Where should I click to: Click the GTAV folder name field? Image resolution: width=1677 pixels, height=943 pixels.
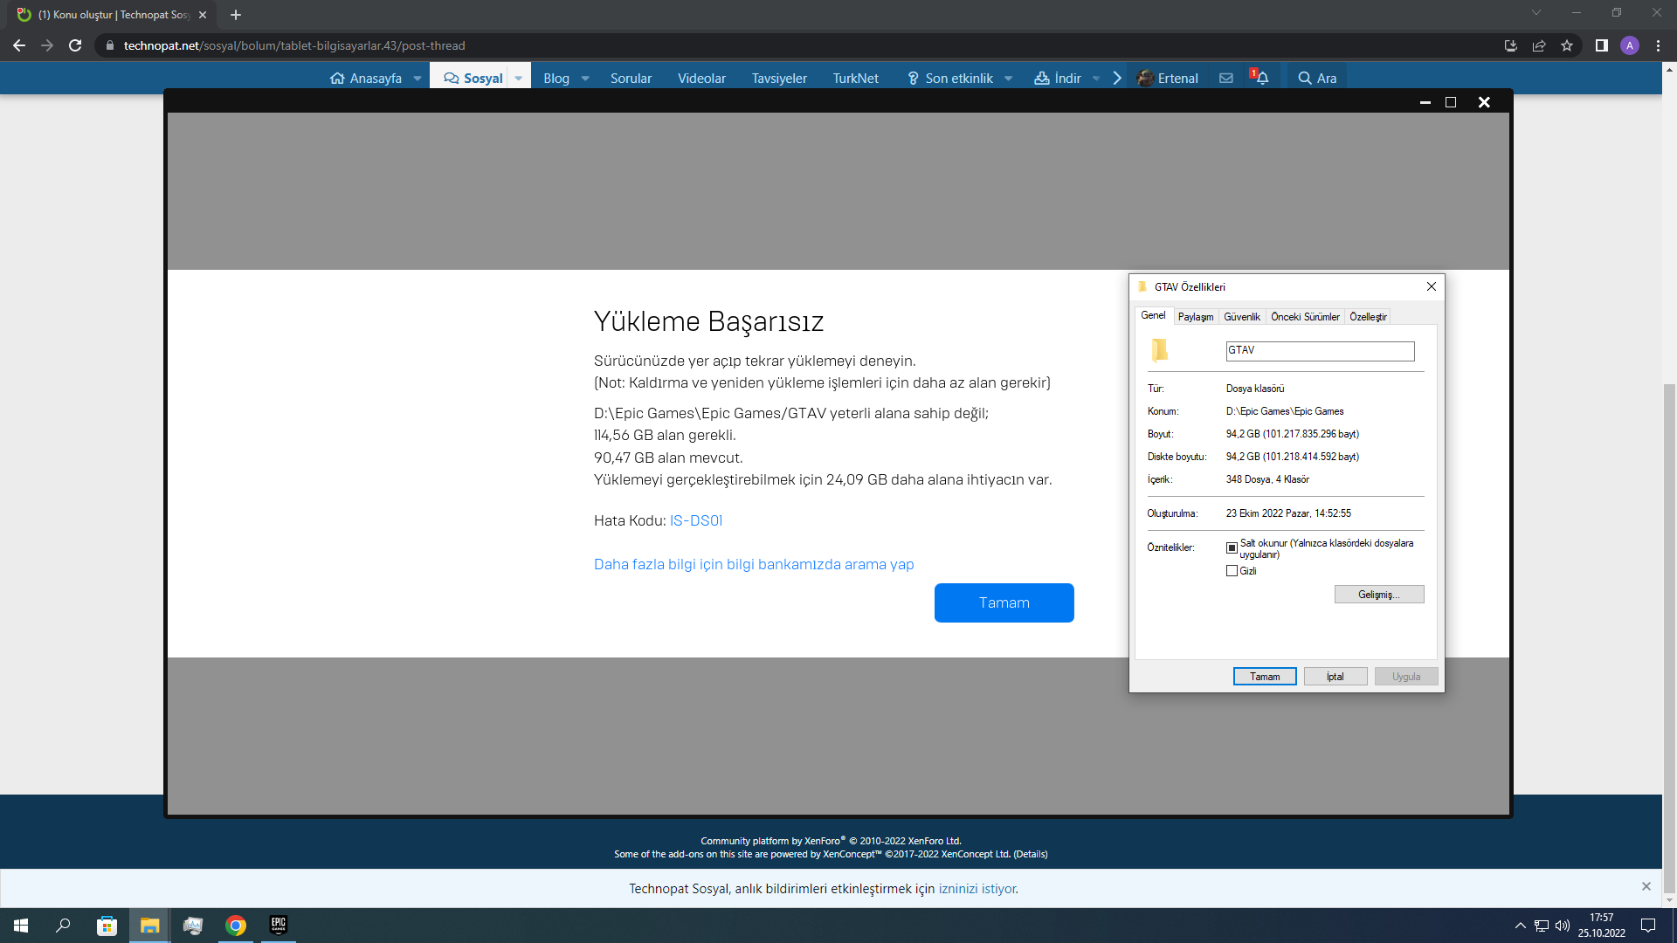[x=1320, y=351]
